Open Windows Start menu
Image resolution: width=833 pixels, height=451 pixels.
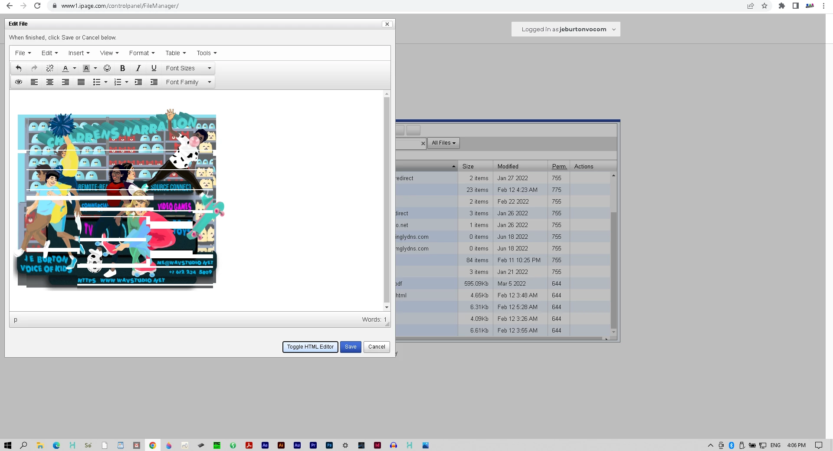click(x=7, y=445)
